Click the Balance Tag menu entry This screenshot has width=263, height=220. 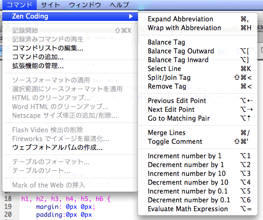[197, 42]
